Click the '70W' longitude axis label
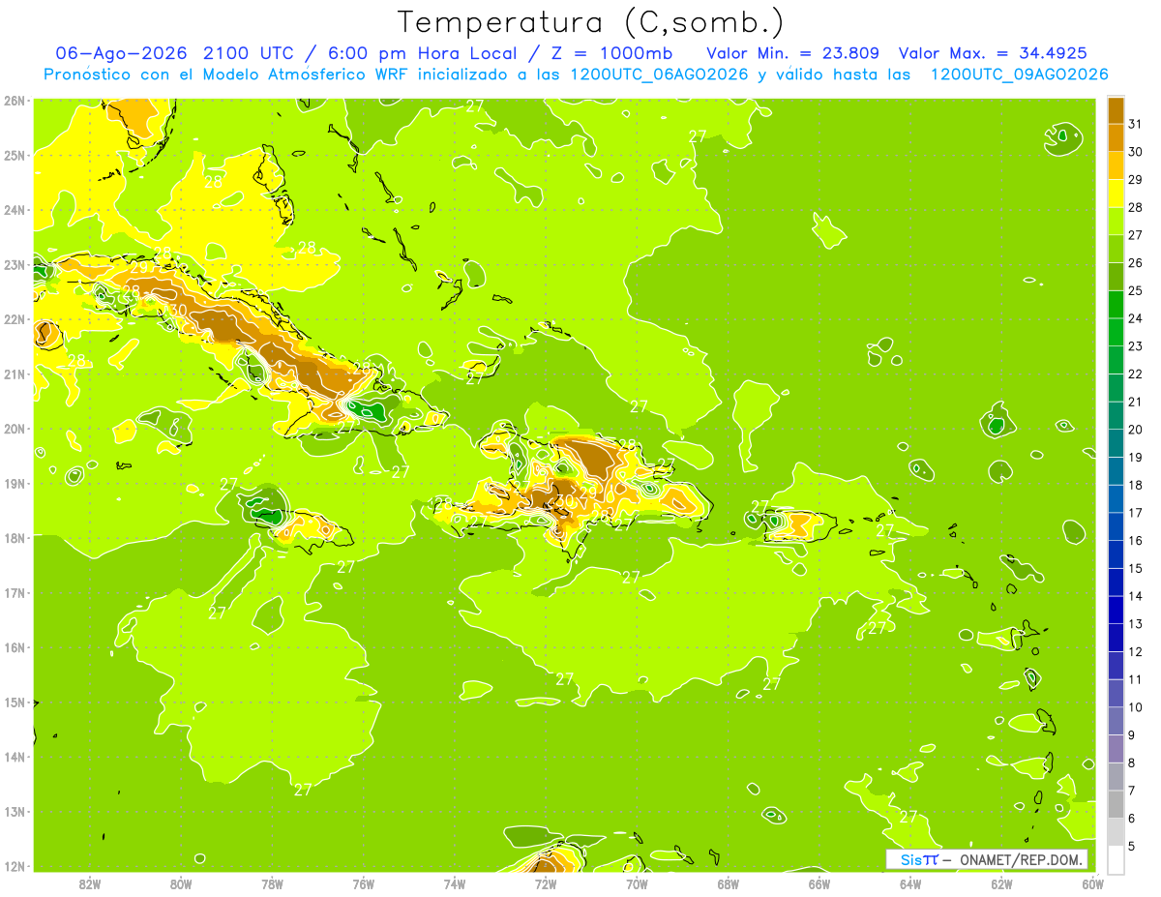The width and height of the screenshot is (1161, 897). [x=637, y=884]
